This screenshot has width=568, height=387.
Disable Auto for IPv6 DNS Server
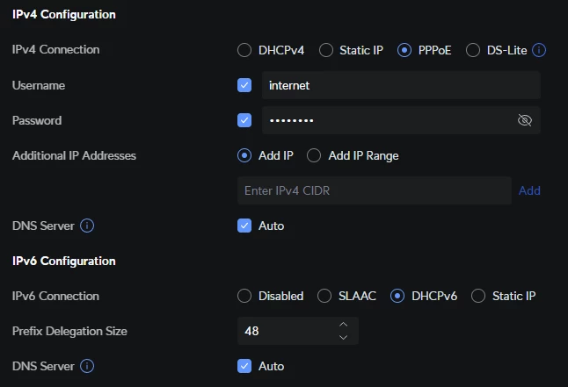click(244, 366)
